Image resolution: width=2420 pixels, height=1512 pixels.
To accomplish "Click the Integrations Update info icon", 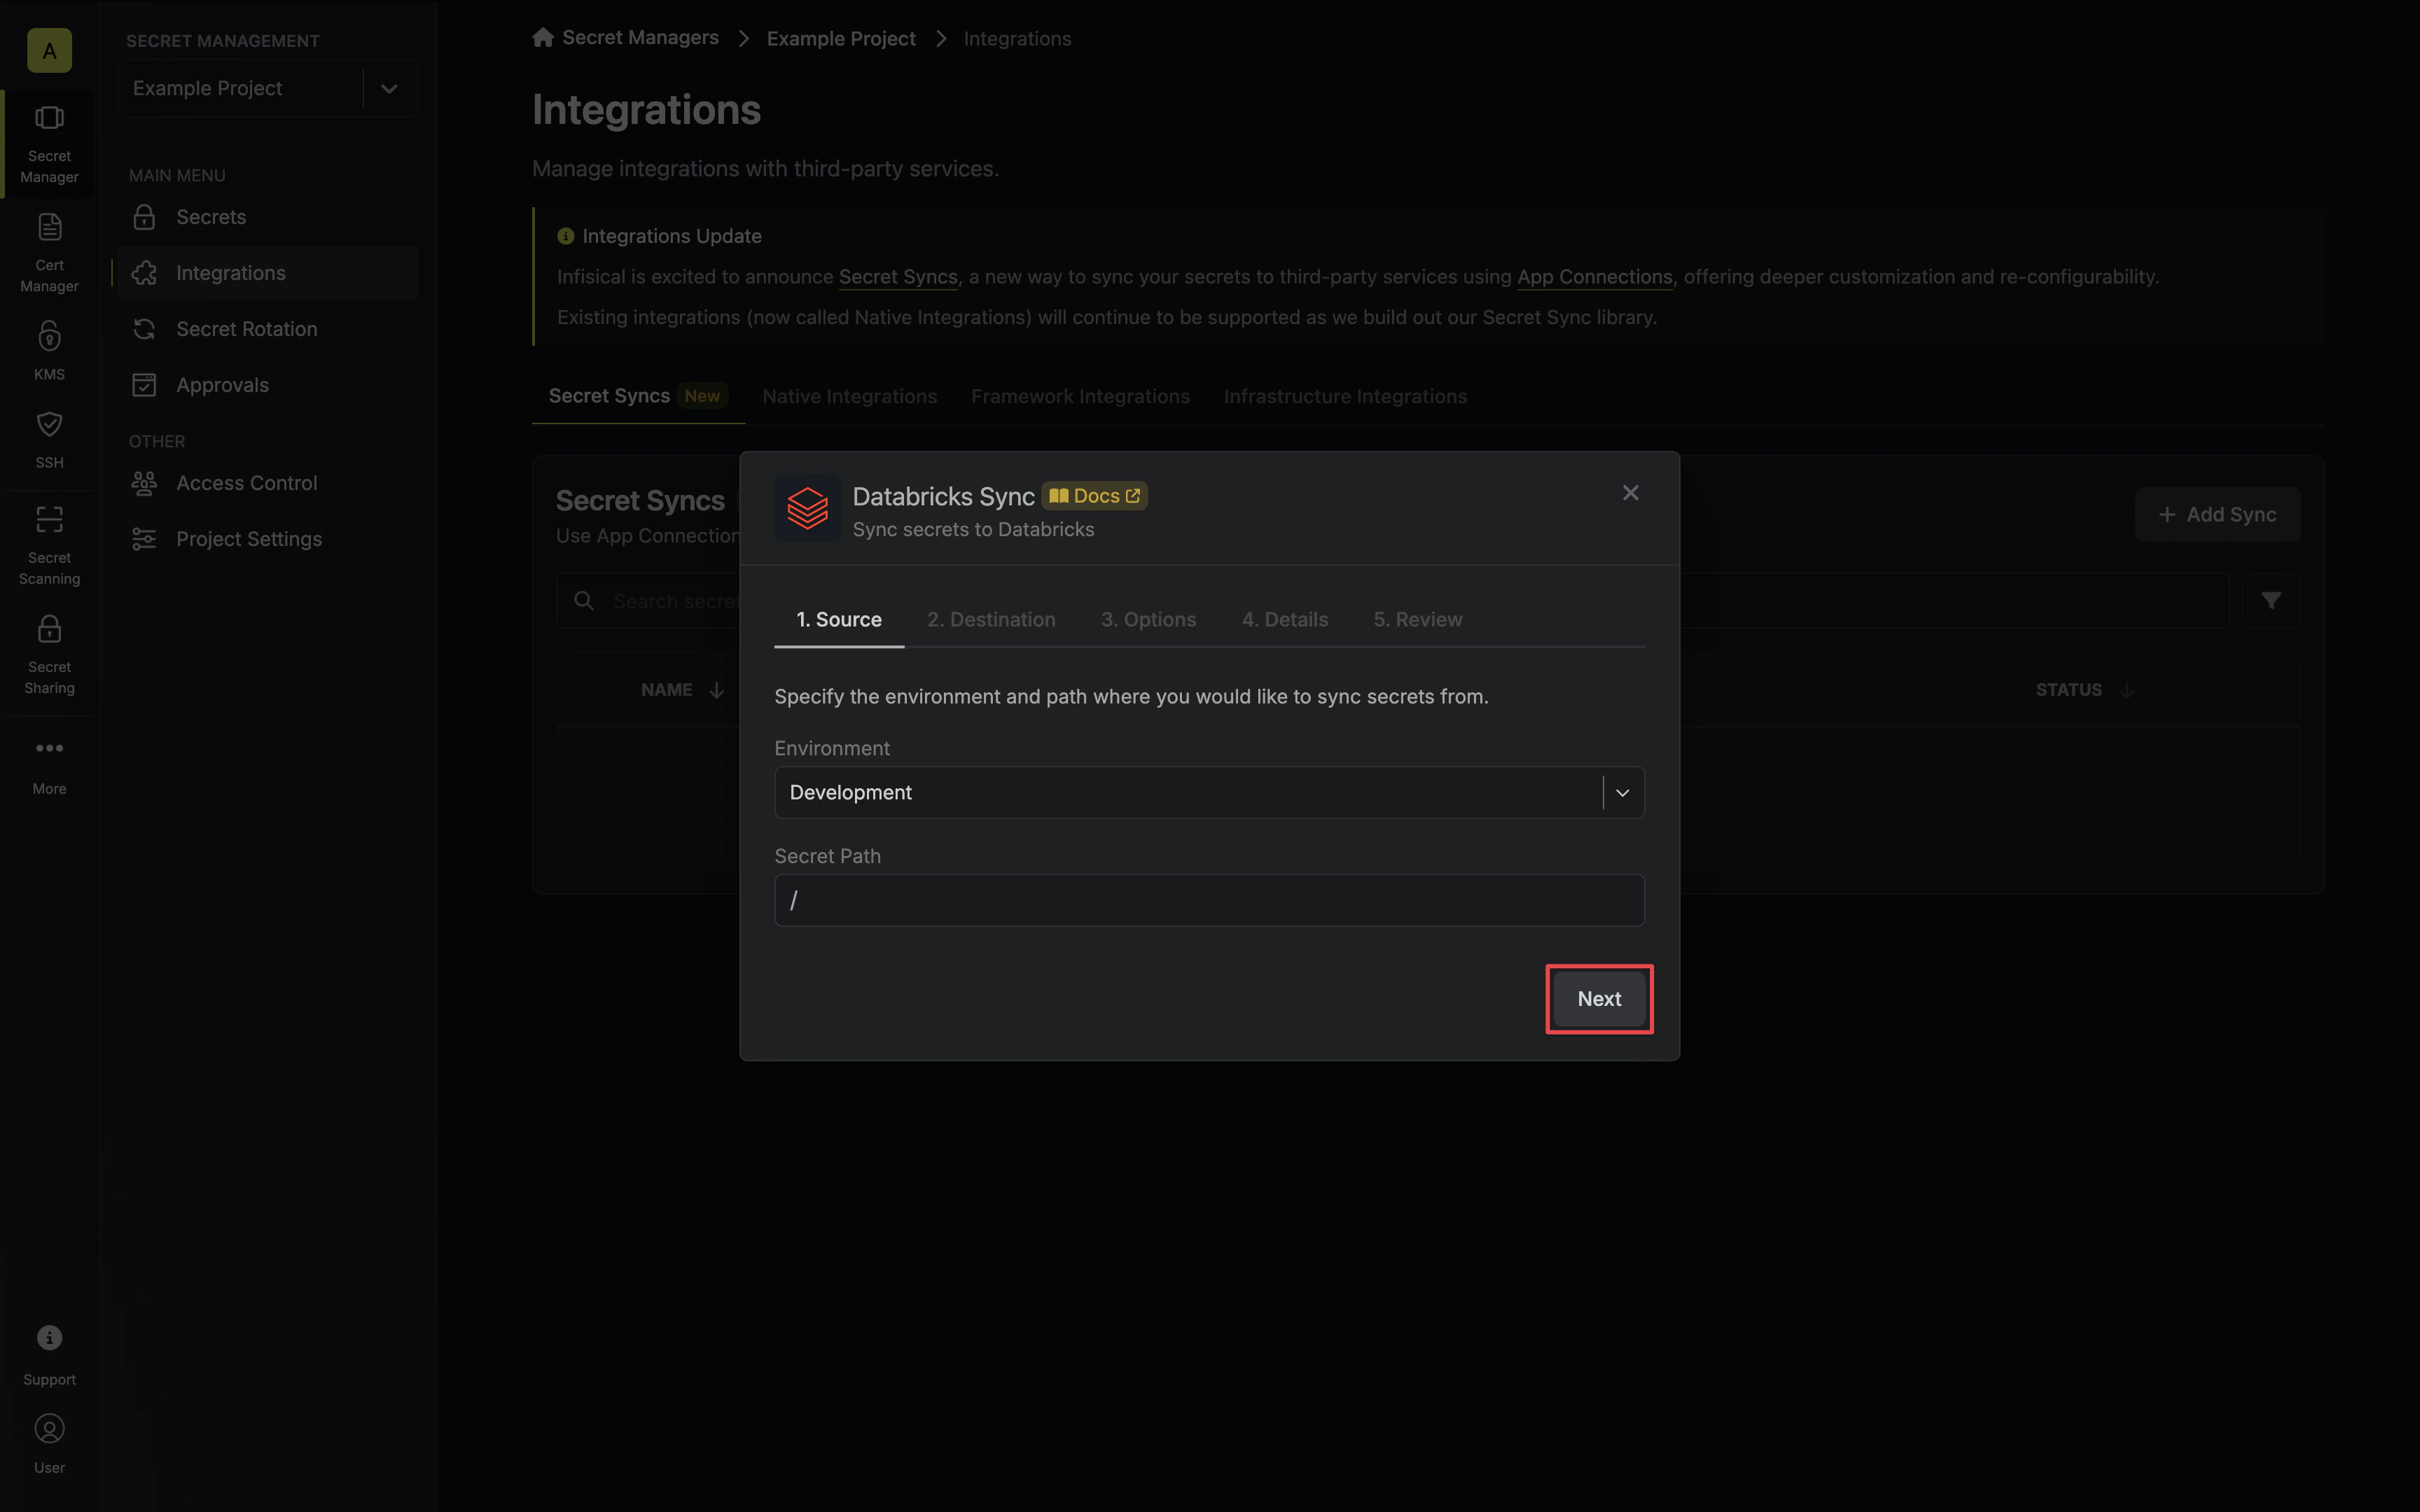I will pos(566,236).
